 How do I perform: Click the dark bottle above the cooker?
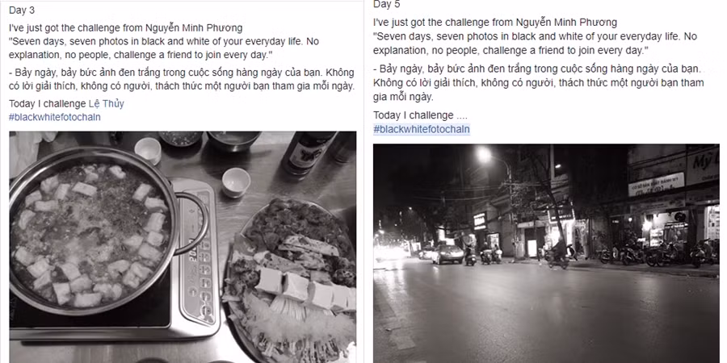(308, 152)
